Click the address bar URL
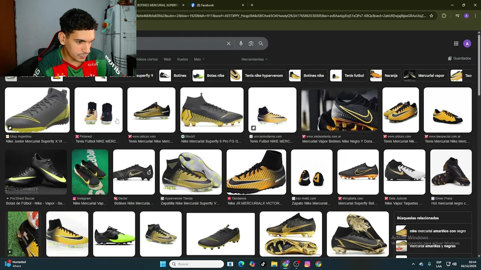 (281, 16)
